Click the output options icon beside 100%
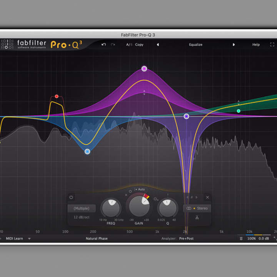Image resolution: width=277 pixels, height=277 pixels. click(241, 239)
